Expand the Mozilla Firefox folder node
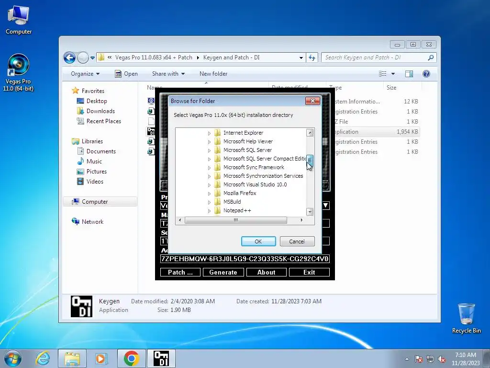The width and height of the screenshot is (490, 368). pyautogui.click(x=209, y=194)
